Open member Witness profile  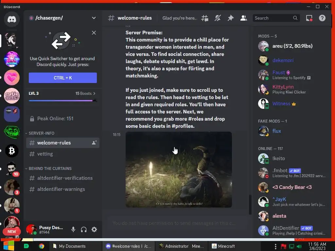292,104
